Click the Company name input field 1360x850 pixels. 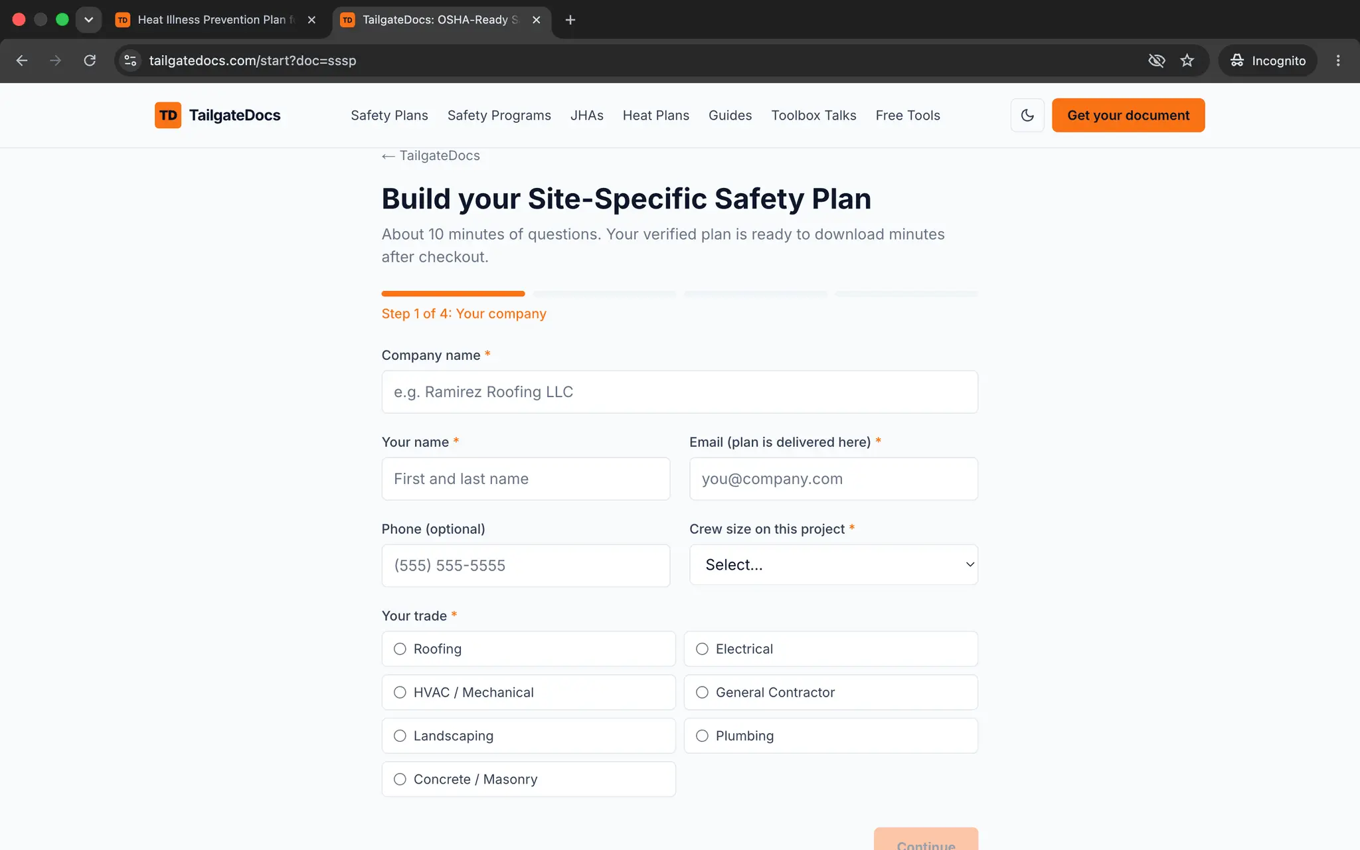pyautogui.click(x=679, y=392)
